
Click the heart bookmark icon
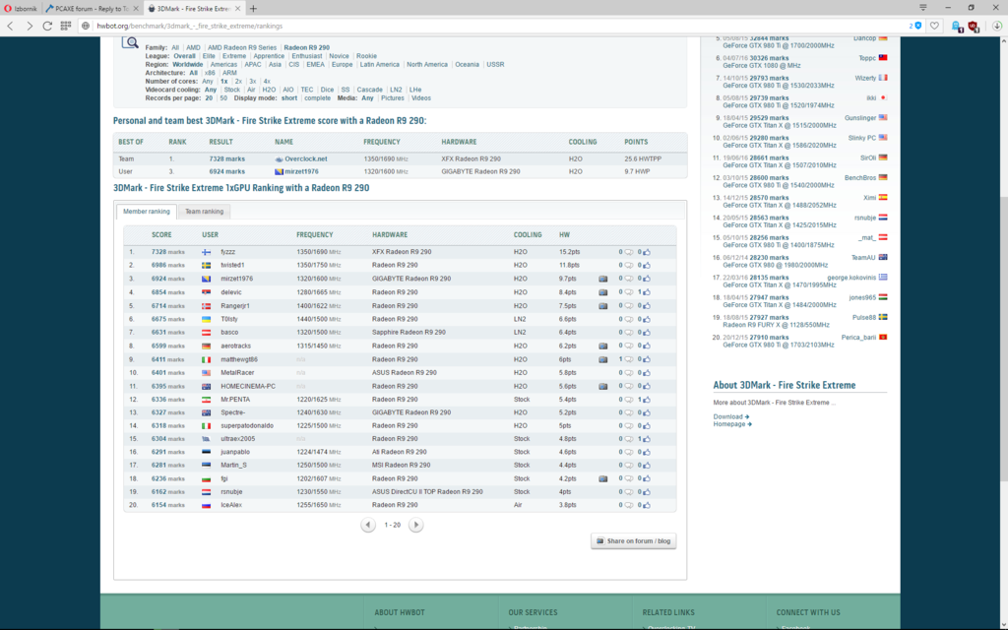coord(934,26)
